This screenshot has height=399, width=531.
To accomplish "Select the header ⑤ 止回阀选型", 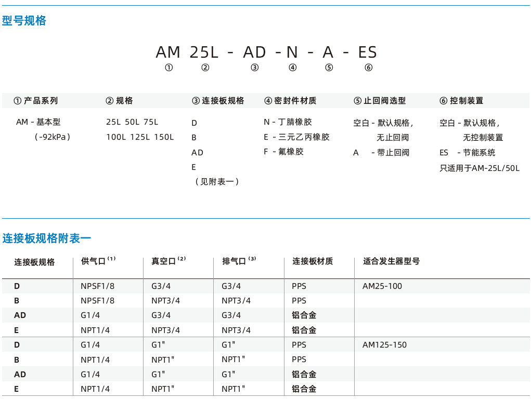I will (380, 101).
